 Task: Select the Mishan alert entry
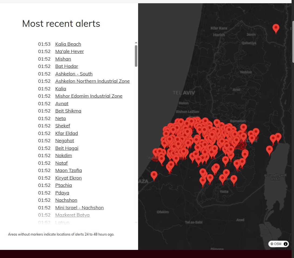(x=63, y=59)
